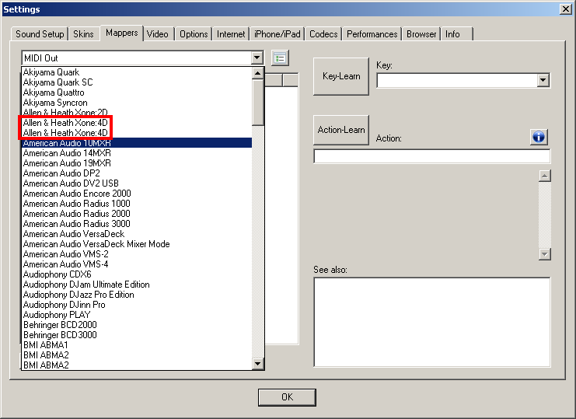Click the device list scroll up arrow

[257, 73]
